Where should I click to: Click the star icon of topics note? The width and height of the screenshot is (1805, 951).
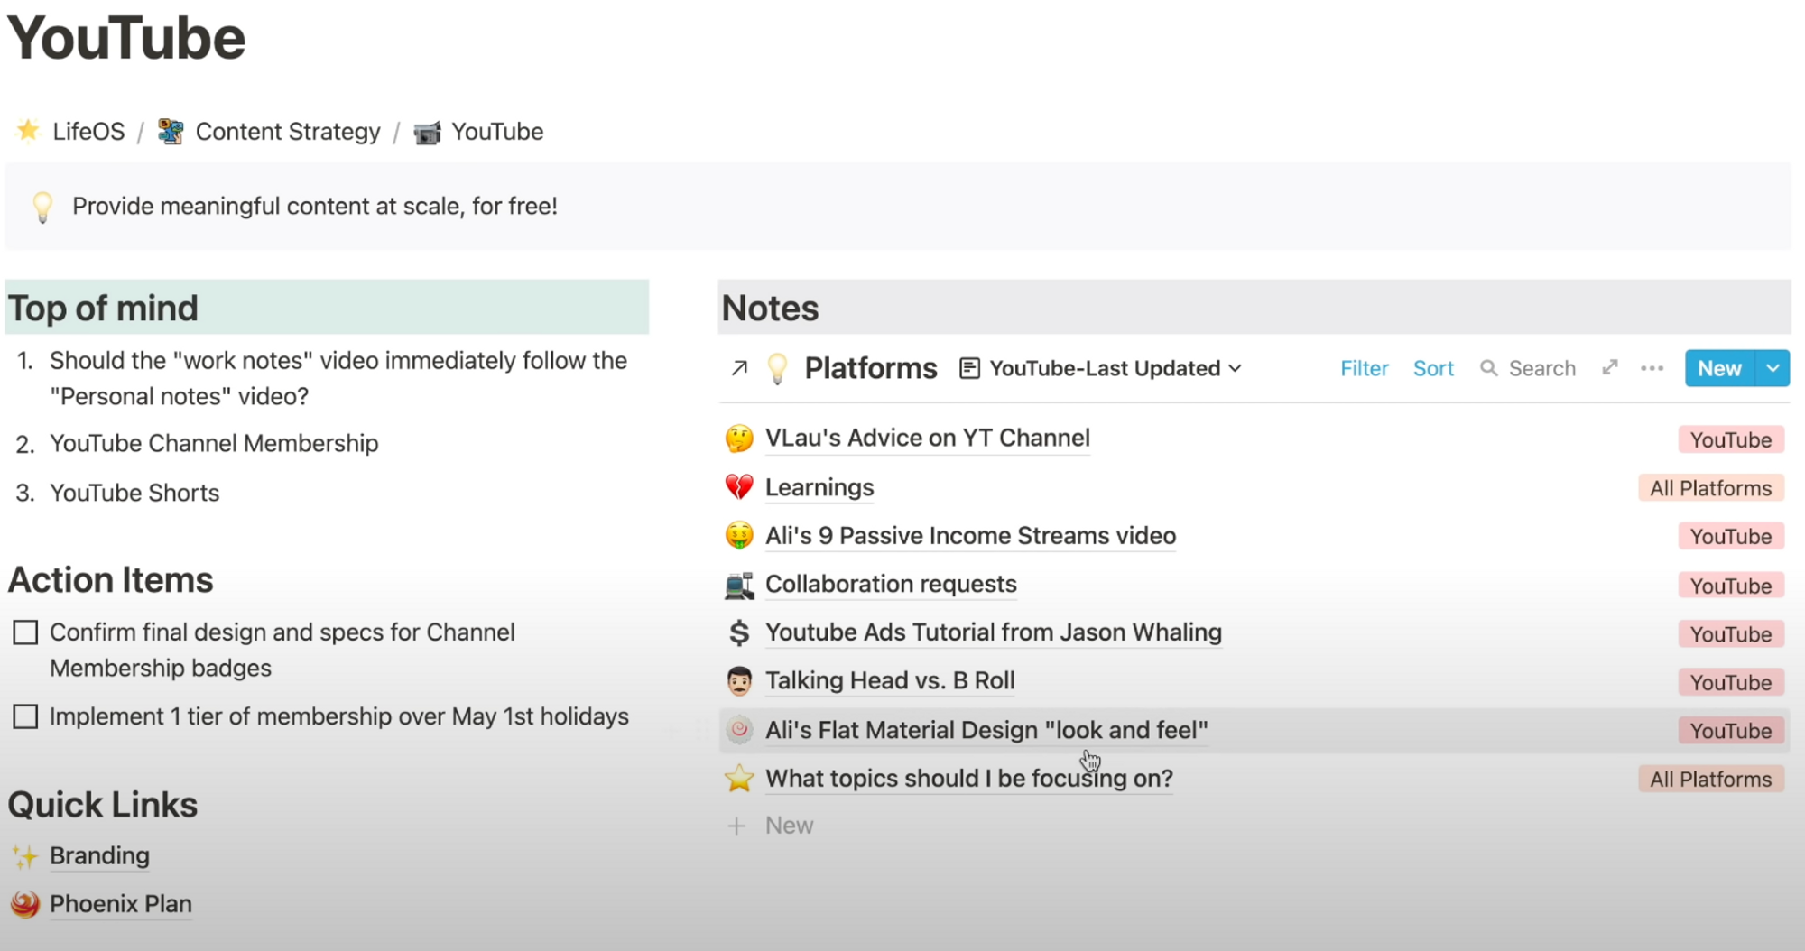point(739,778)
